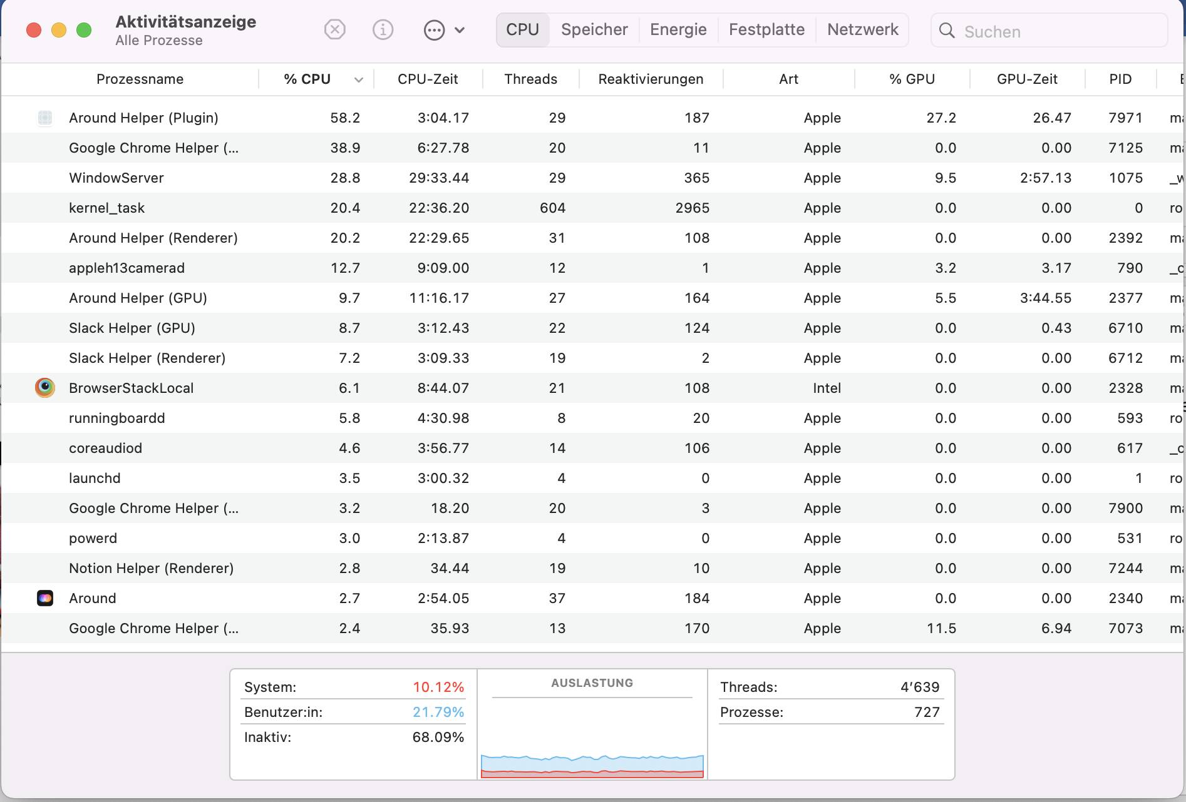Click the 29:33.44 CPU-Zeit value
The width and height of the screenshot is (1186, 802).
tap(439, 178)
